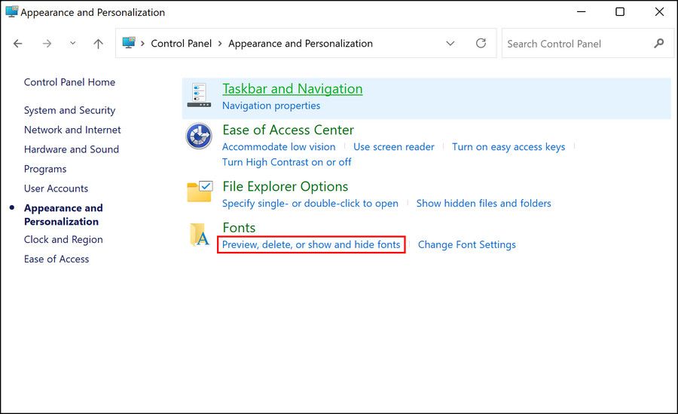Click the Taskbar and Navigation icon

(199, 95)
